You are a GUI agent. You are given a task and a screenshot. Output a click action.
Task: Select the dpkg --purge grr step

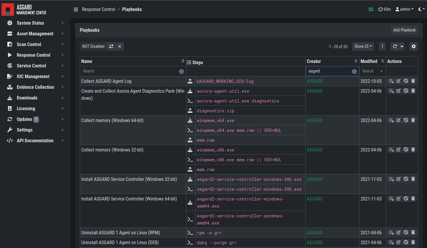tap(217, 243)
